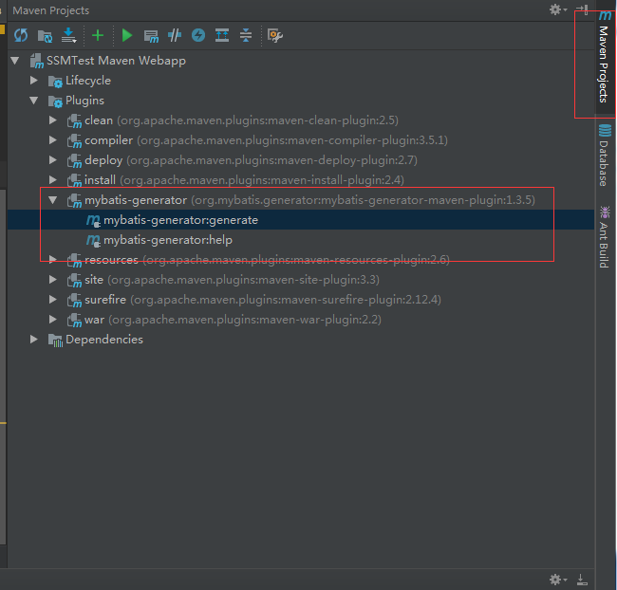Click the Maven Projects panel title
The width and height of the screenshot is (617, 590).
tap(50, 10)
